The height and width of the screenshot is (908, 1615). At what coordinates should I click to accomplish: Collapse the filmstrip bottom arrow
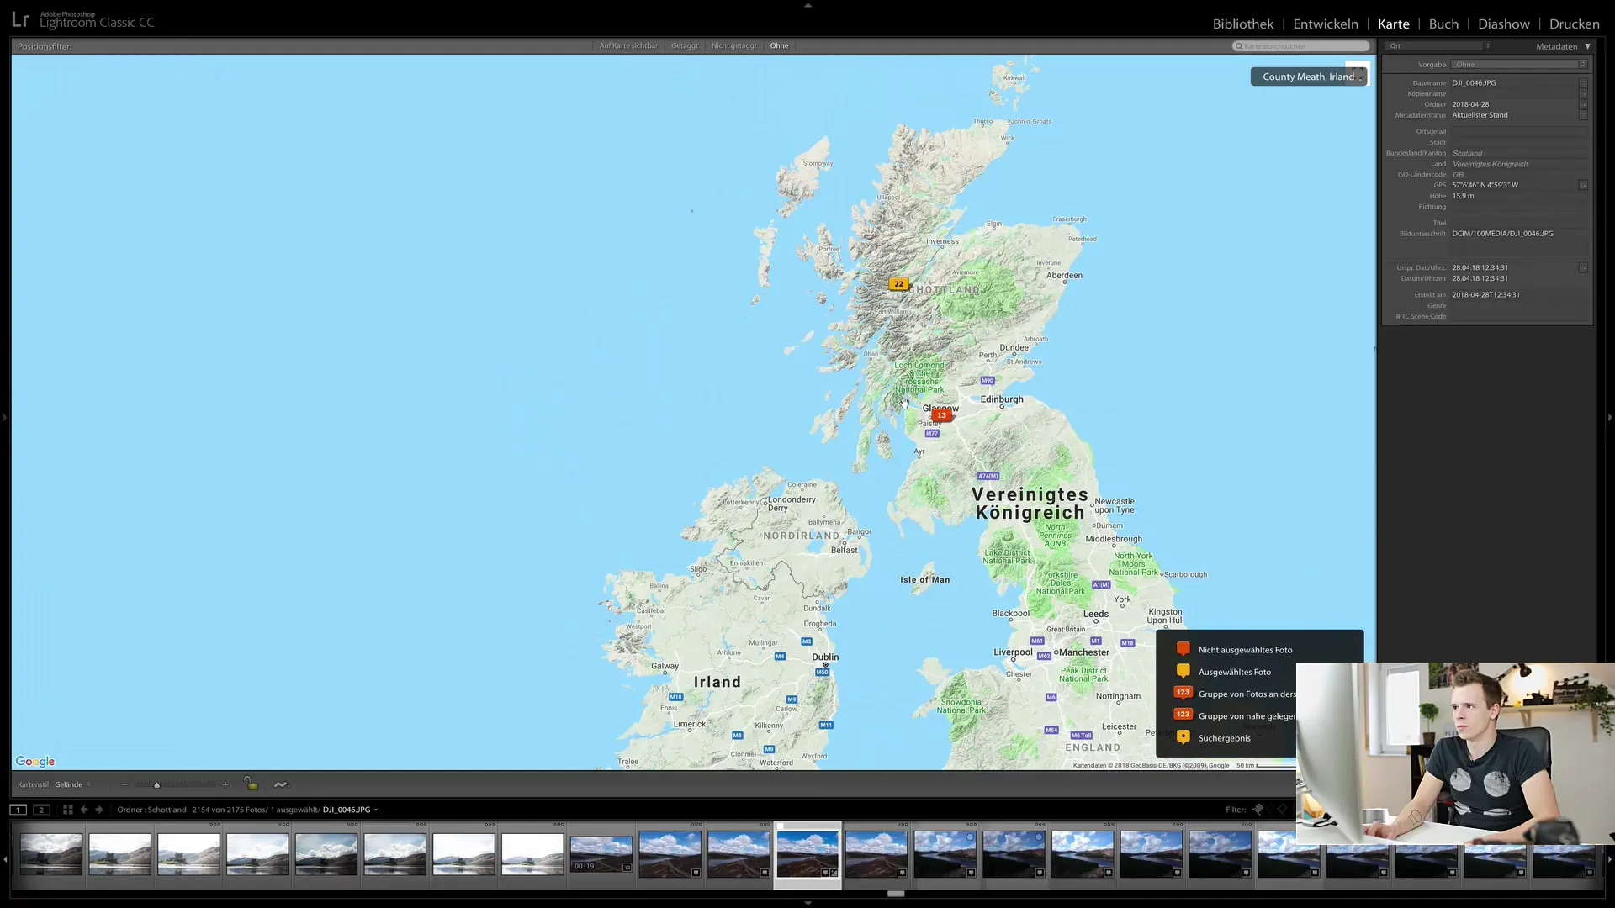click(807, 903)
